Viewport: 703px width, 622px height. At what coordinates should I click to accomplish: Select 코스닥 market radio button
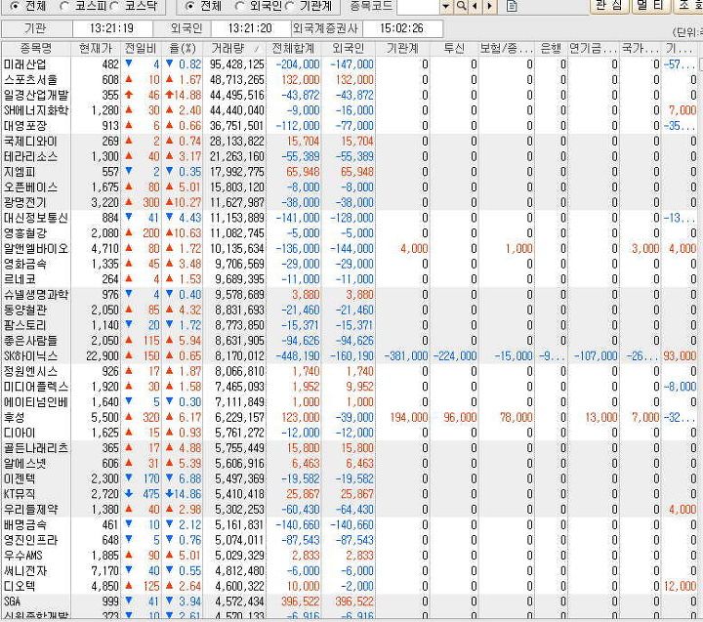coord(115,6)
